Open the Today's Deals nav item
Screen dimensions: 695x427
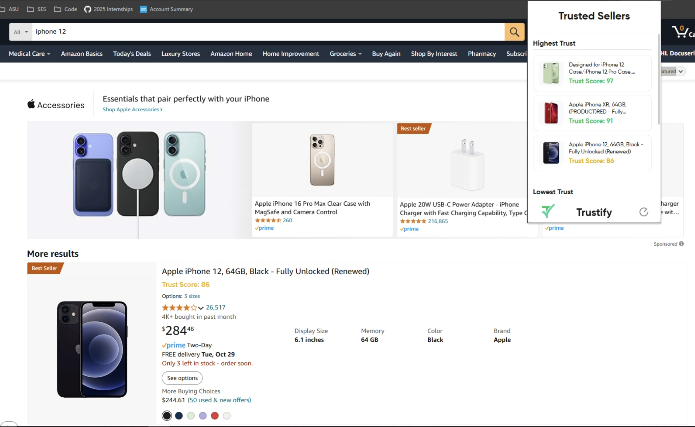tap(132, 54)
